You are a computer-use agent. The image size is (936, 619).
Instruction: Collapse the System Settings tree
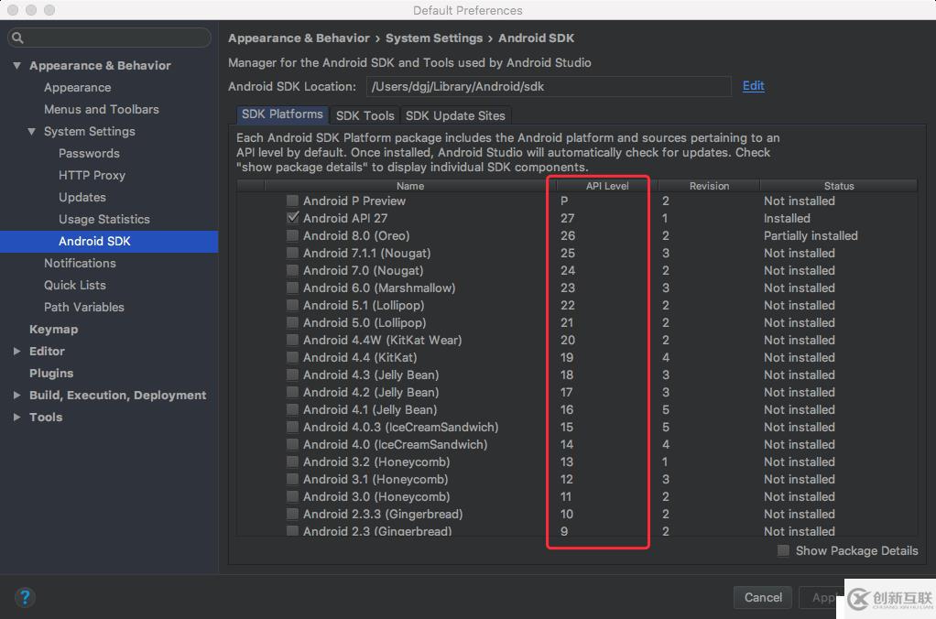pos(31,131)
